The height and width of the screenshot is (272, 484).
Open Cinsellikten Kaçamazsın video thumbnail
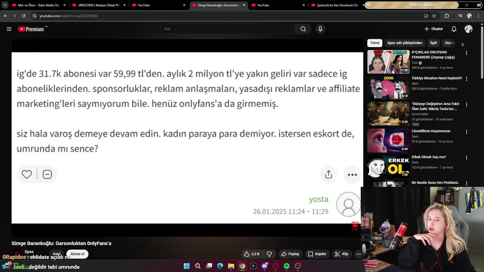point(388,141)
